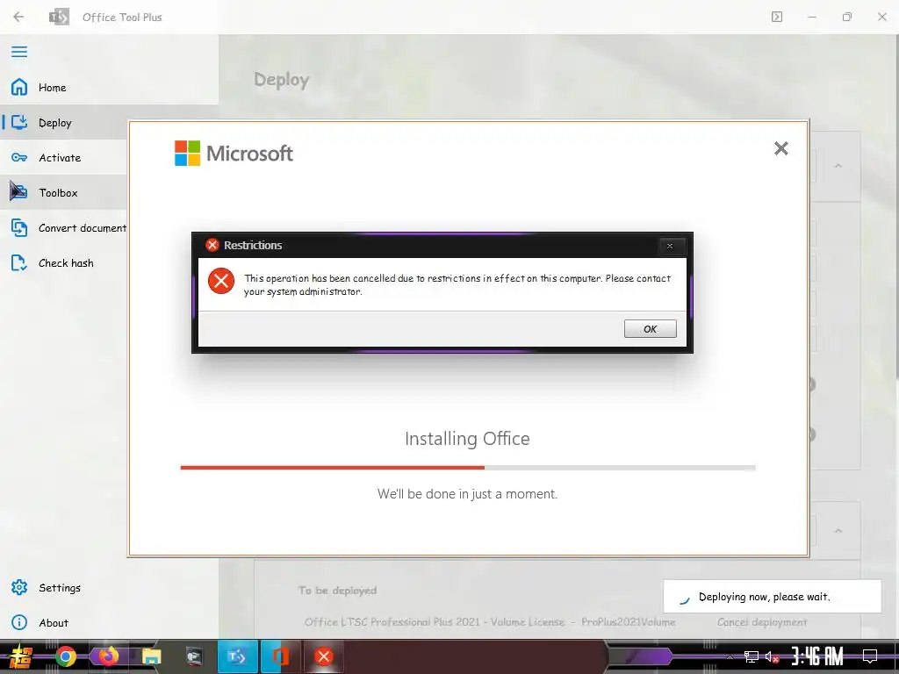Click the About info icon
The width and height of the screenshot is (899, 674).
tap(19, 622)
